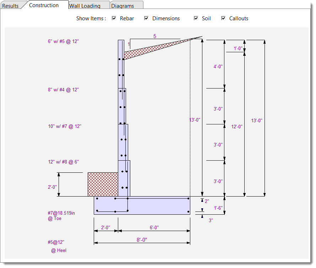Toggle the Dimensions checkbox

point(146,18)
